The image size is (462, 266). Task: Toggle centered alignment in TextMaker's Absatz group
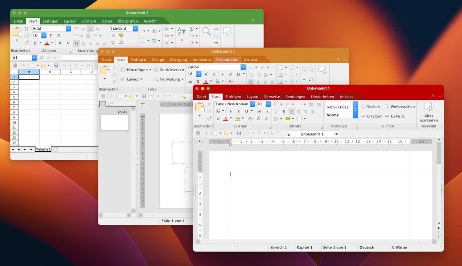point(299,111)
